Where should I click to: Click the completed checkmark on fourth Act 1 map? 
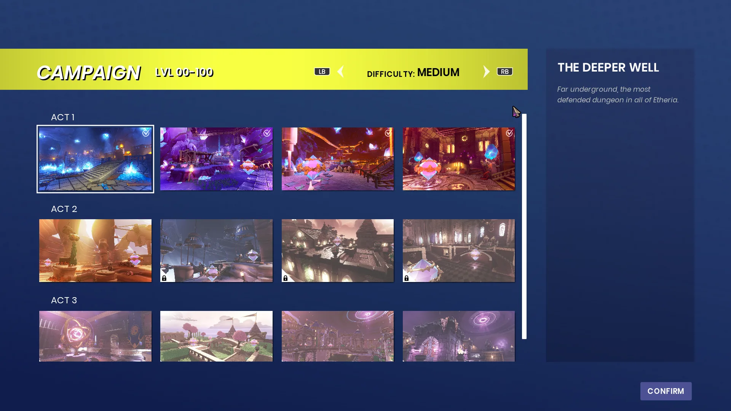[509, 133]
